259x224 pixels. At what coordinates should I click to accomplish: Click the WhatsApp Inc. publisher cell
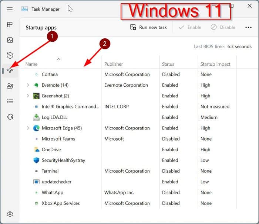tap(119, 193)
